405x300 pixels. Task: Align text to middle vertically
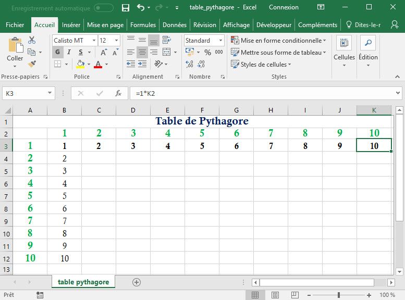(x=142, y=40)
